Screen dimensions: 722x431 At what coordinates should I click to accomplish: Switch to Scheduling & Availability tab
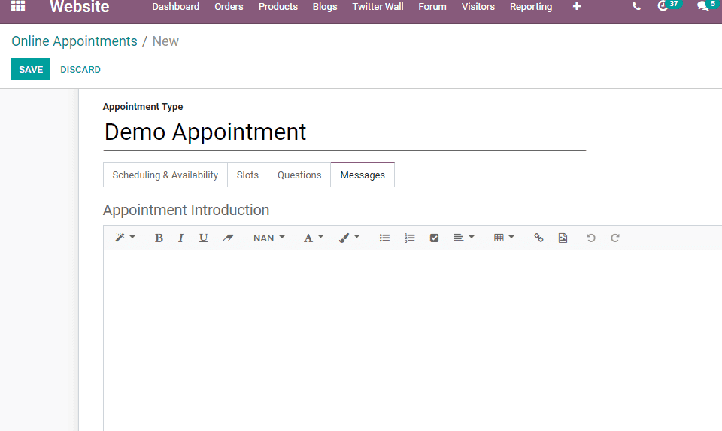[165, 175]
